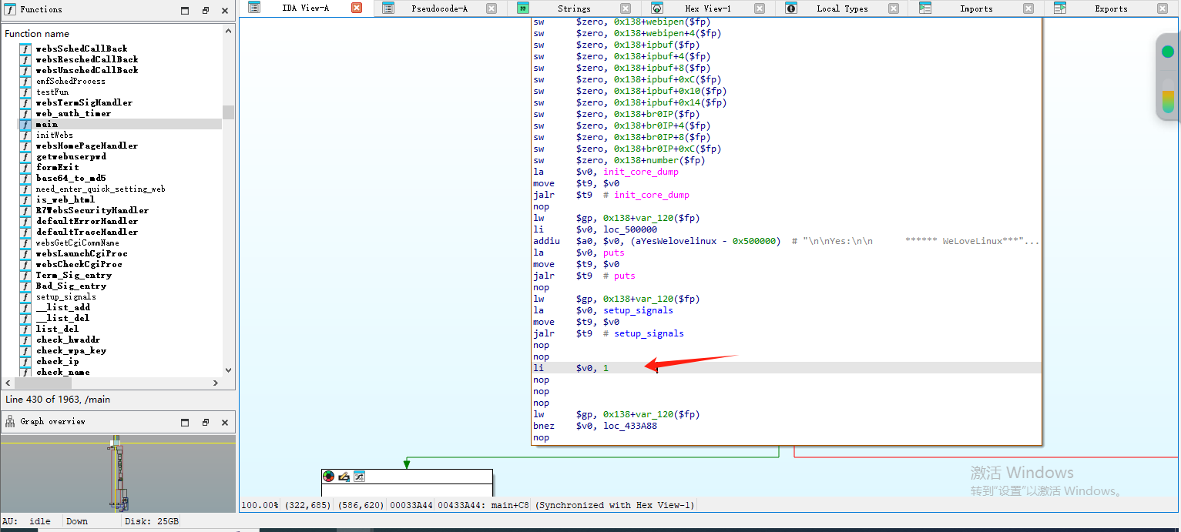Image resolution: width=1181 pixels, height=532 pixels.
Task: Click the highlighted 'li $v0, 1' line
Action: click(786, 368)
